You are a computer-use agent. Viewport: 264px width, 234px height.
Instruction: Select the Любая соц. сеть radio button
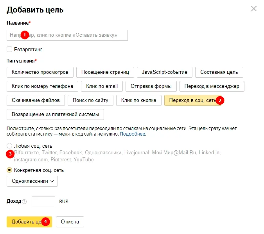tap(9, 146)
